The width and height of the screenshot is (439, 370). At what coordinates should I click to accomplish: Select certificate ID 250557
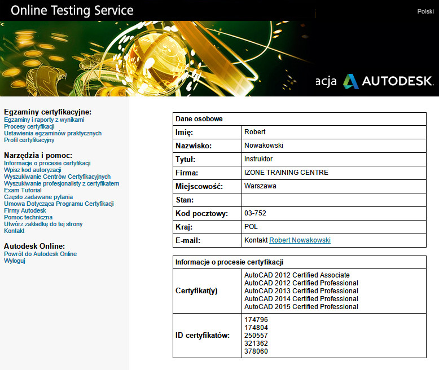256,335
